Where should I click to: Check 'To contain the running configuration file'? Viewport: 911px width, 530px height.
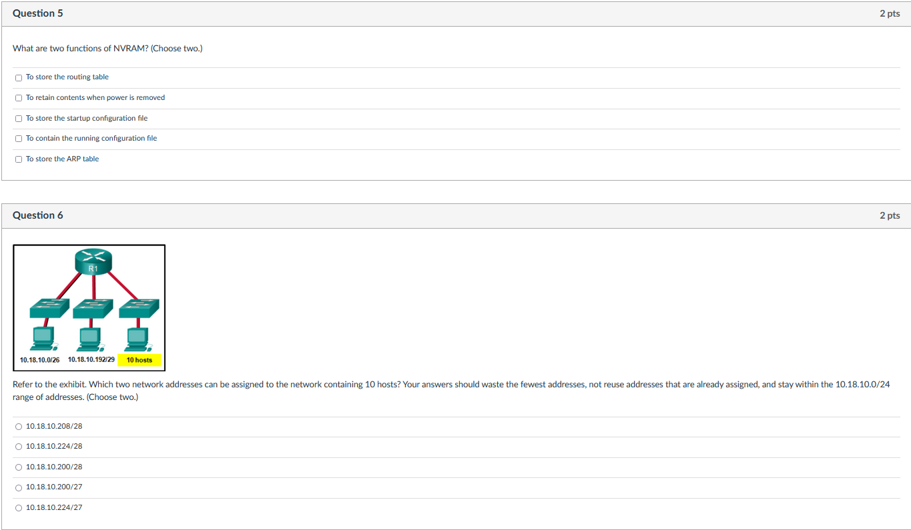pos(19,139)
